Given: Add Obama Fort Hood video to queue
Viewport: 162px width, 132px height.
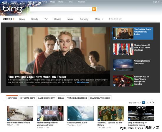Looking at the screenshot, I should 114,53.
